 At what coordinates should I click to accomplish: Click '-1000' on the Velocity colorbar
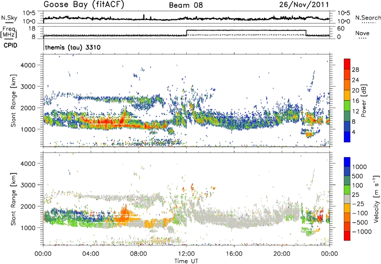(x=361, y=232)
